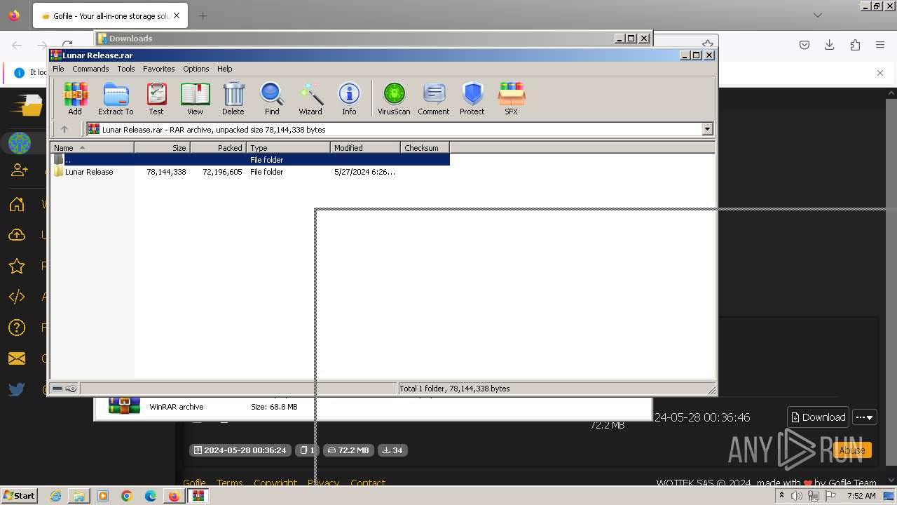
Task: Click the Add toolbar icon in WinRAR
Action: 75,99
